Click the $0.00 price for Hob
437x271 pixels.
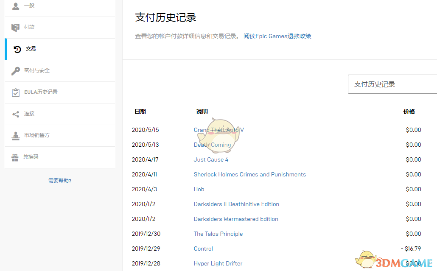pyautogui.click(x=413, y=189)
